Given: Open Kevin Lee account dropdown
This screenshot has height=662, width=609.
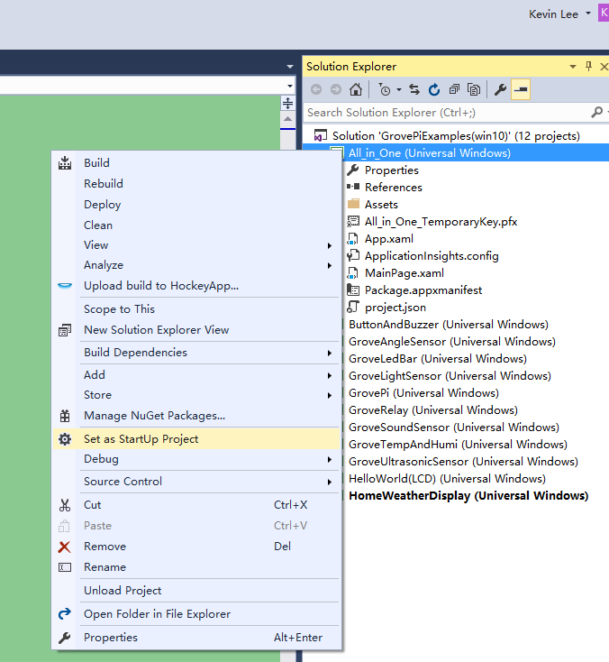Looking at the screenshot, I should coord(588,14).
